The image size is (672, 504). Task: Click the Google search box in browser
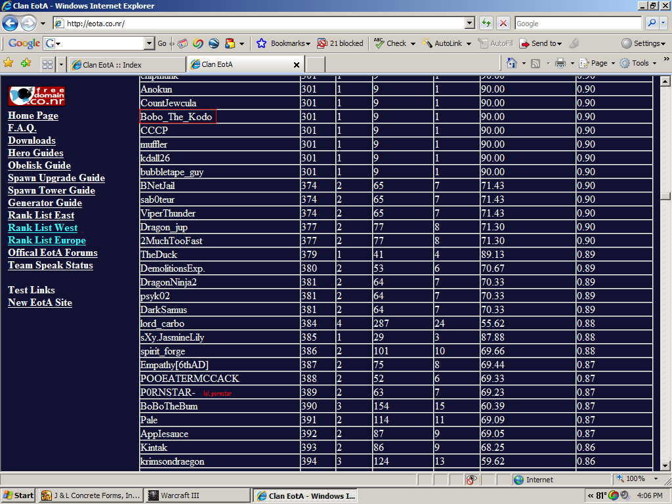[x=577, y=24]
